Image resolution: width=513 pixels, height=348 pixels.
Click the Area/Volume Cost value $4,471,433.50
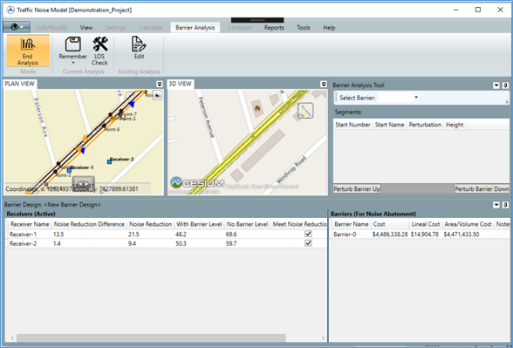coord(462,234)
